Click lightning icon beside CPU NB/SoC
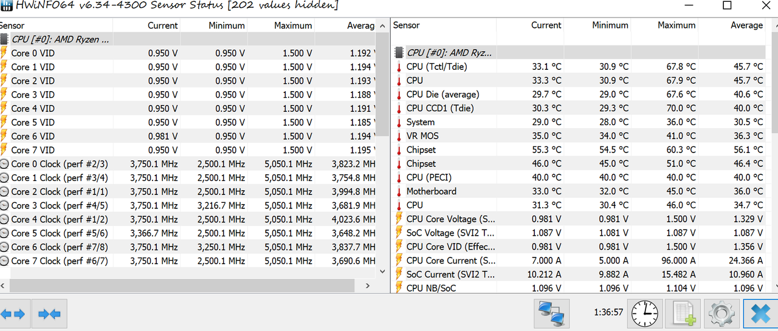 (399, 288)
